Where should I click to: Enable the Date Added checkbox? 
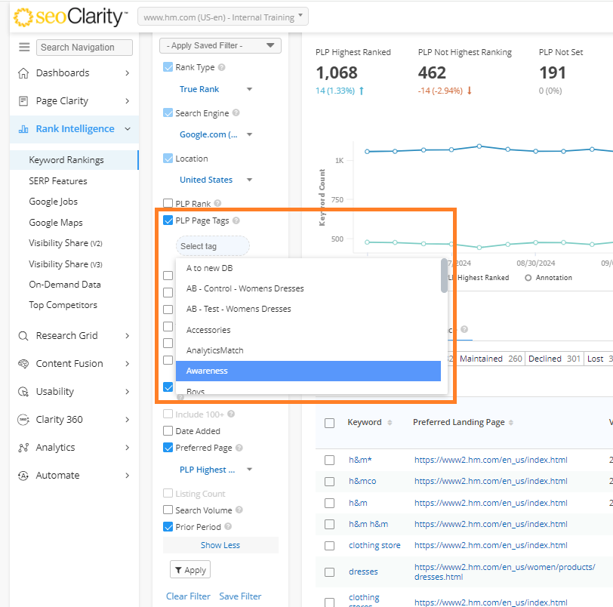168,431
